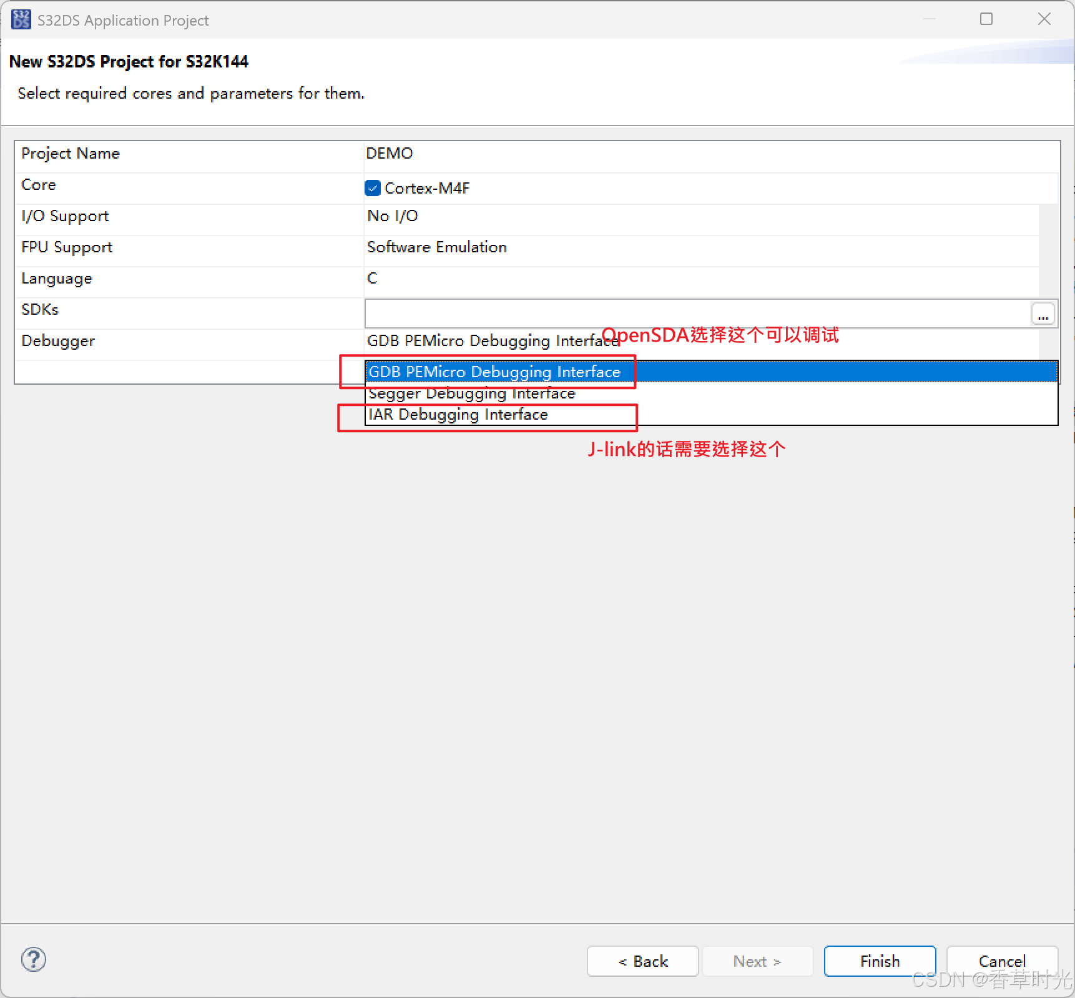Click the I/O Support label
This screenshot has height=998, width=1075.
click(x=65, y=216)
